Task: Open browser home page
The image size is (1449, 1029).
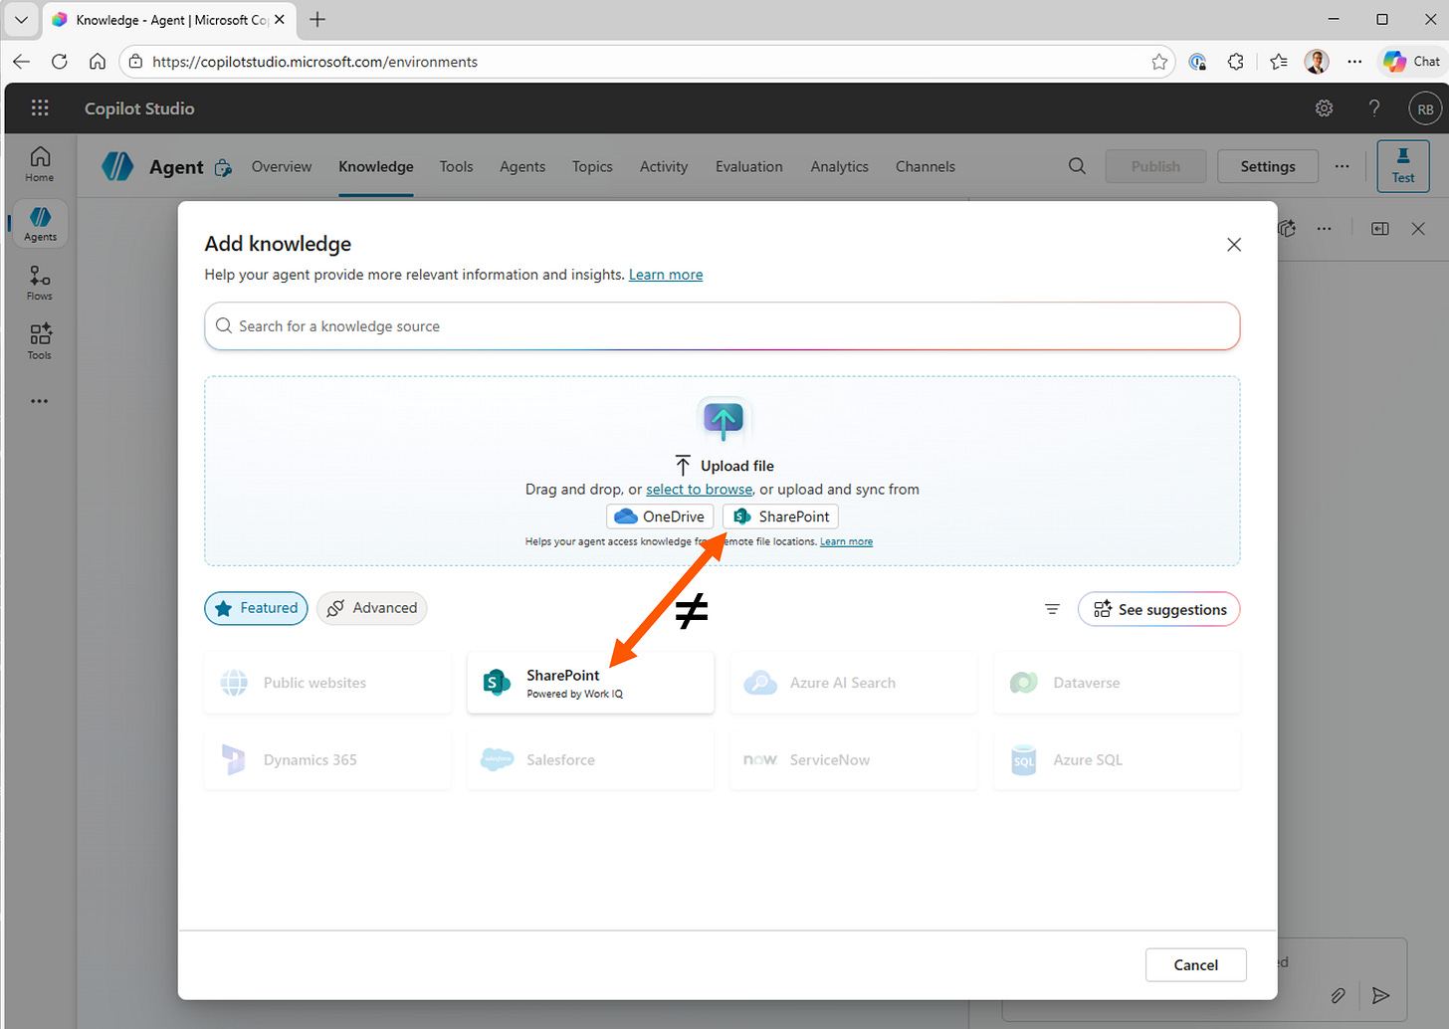Action: pos(98,62)
